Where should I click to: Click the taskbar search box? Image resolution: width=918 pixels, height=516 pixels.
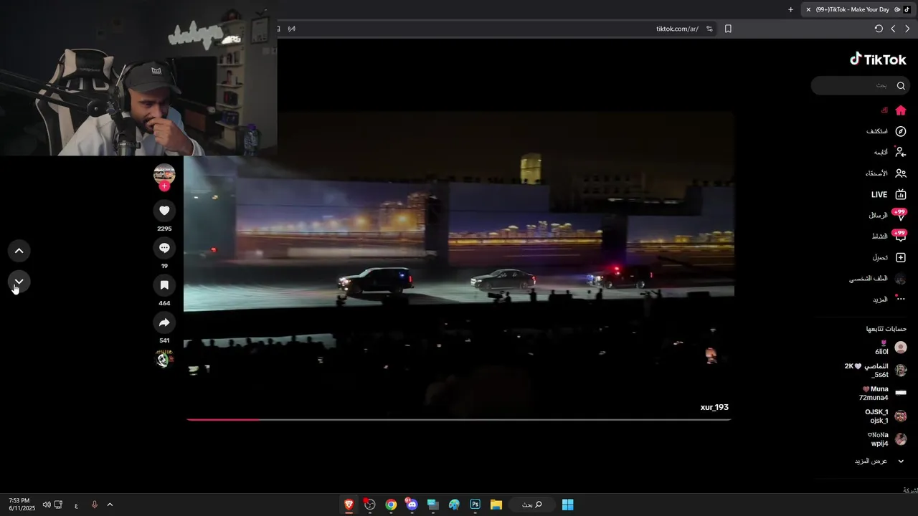point(531,505)
